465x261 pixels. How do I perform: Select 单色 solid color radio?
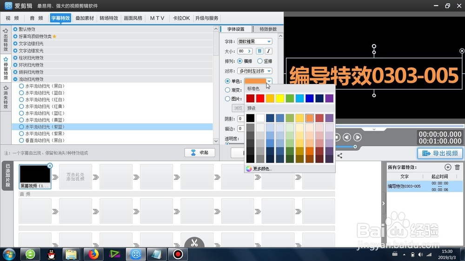click(x=227, y=81)
